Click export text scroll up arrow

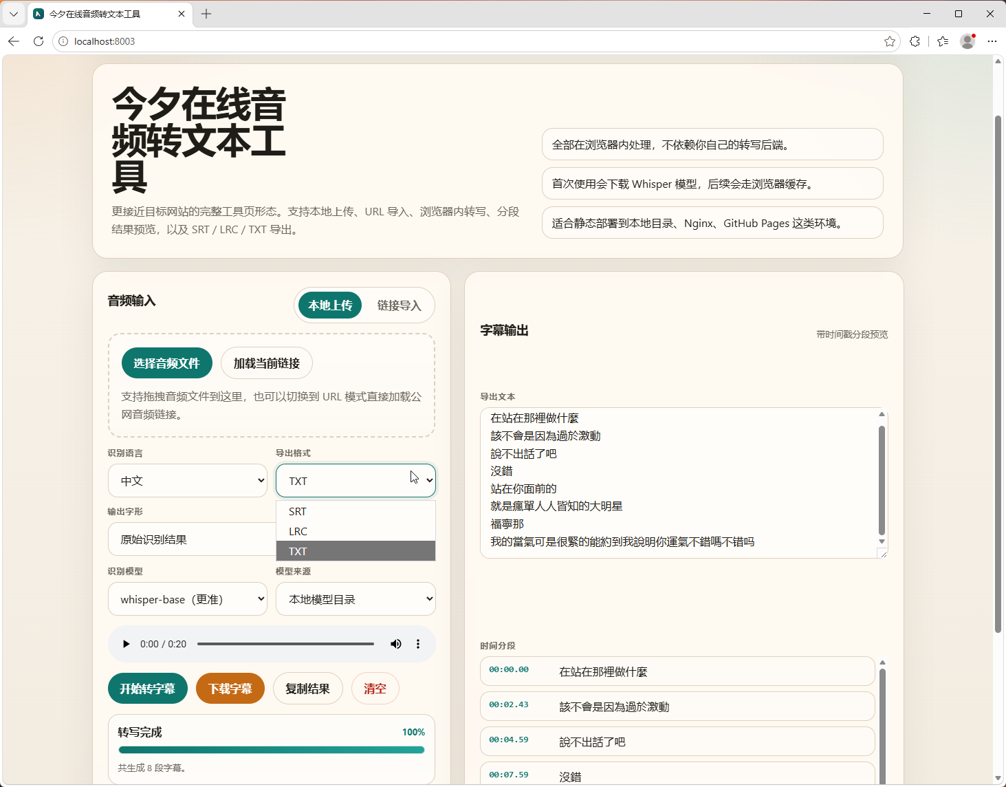pyautogui.click(x=882, y=414)
